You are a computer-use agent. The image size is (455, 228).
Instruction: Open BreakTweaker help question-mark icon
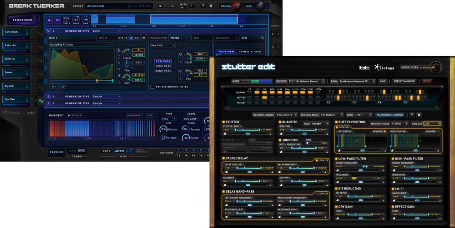click(x=203, y=6)
